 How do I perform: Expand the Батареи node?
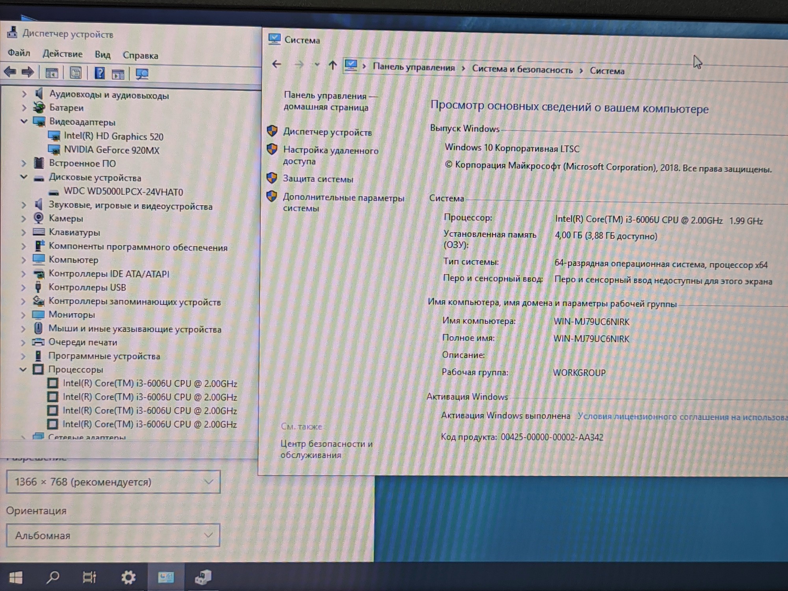point(24,107)
